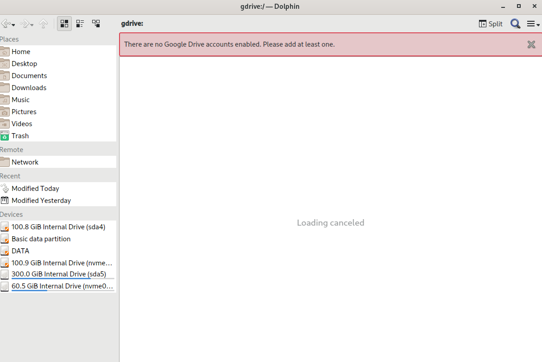Switch to Icons view mode

point(64,24)
